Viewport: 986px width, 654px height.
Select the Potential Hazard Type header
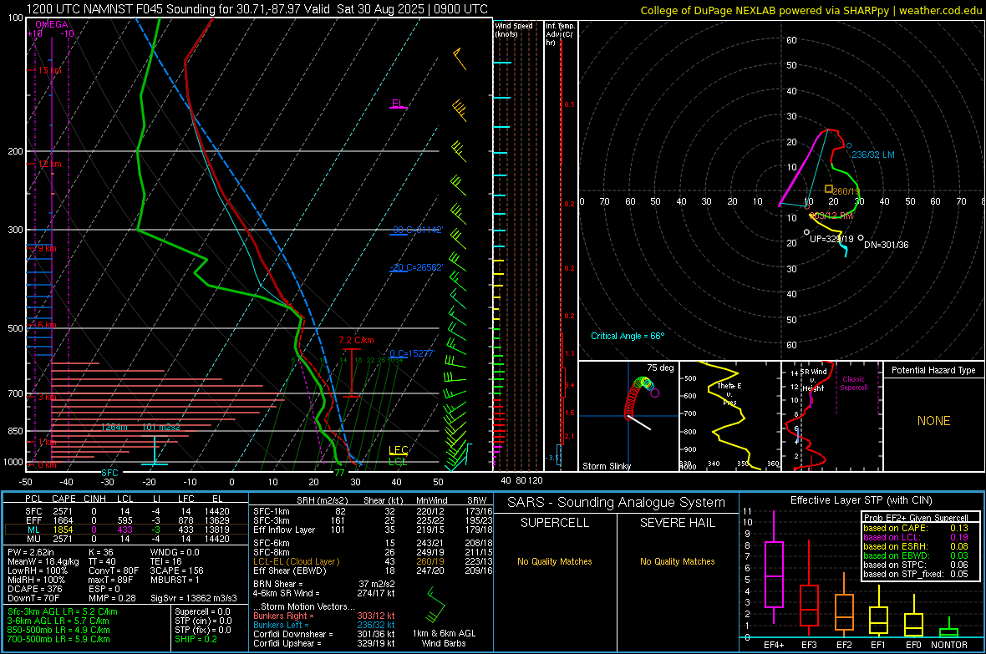(x=933, y=370)
